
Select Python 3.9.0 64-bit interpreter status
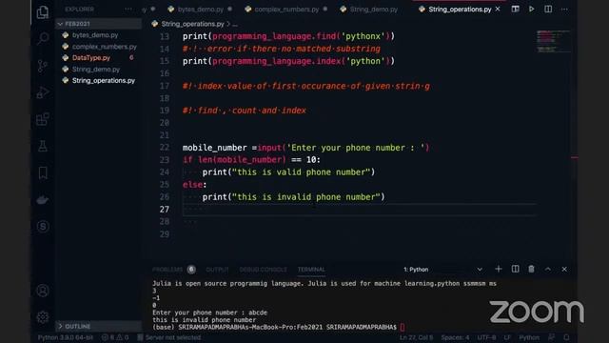point(66,337)
